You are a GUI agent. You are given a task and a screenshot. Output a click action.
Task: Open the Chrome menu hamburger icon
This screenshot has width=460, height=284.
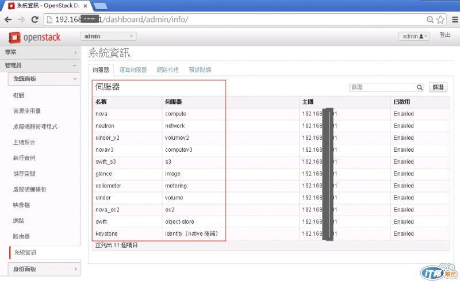coord(455,20)
